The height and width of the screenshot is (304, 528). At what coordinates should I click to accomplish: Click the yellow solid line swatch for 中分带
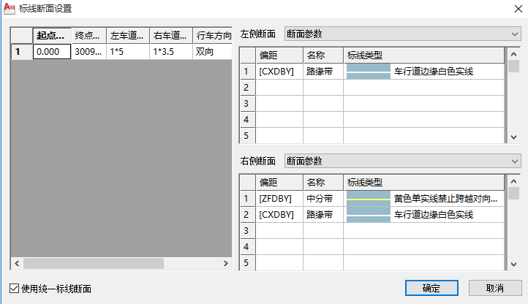pos(368,198)
